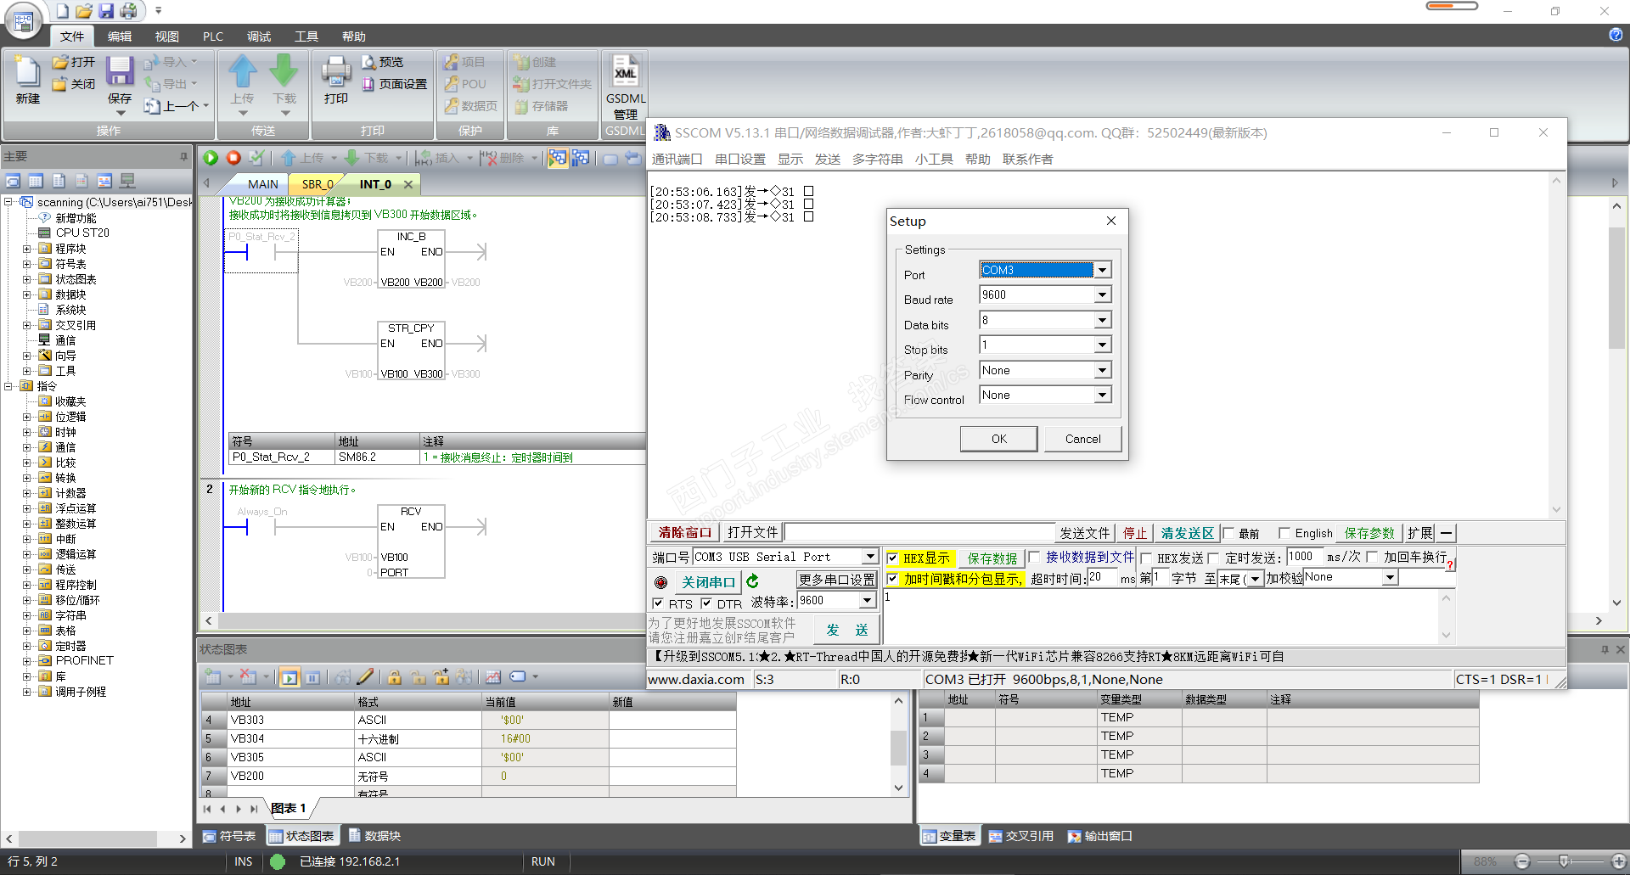
Task: Open the Baud rate dropdown in Setup
Action: (x=1102, y=294)
